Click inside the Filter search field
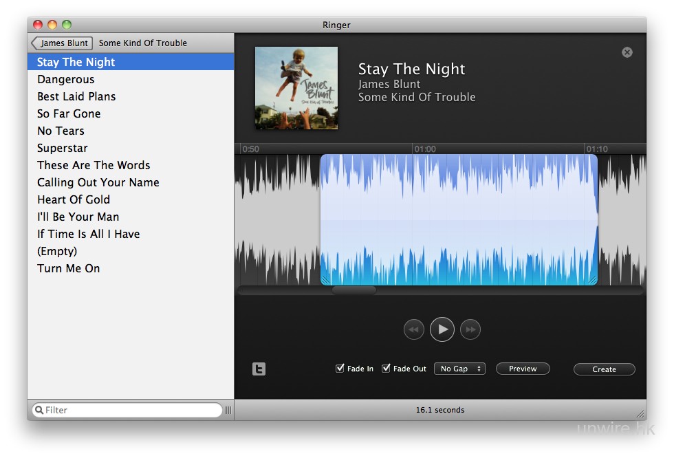The image size is (674, 458). click(131, 411)
